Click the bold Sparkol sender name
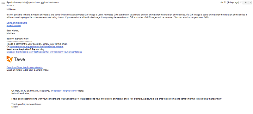Screen dimensions: 253x114 [x=10, y=3]
